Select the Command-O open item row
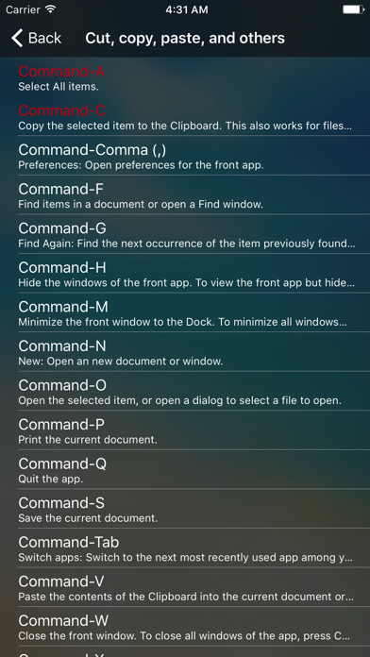 [185, 391]
